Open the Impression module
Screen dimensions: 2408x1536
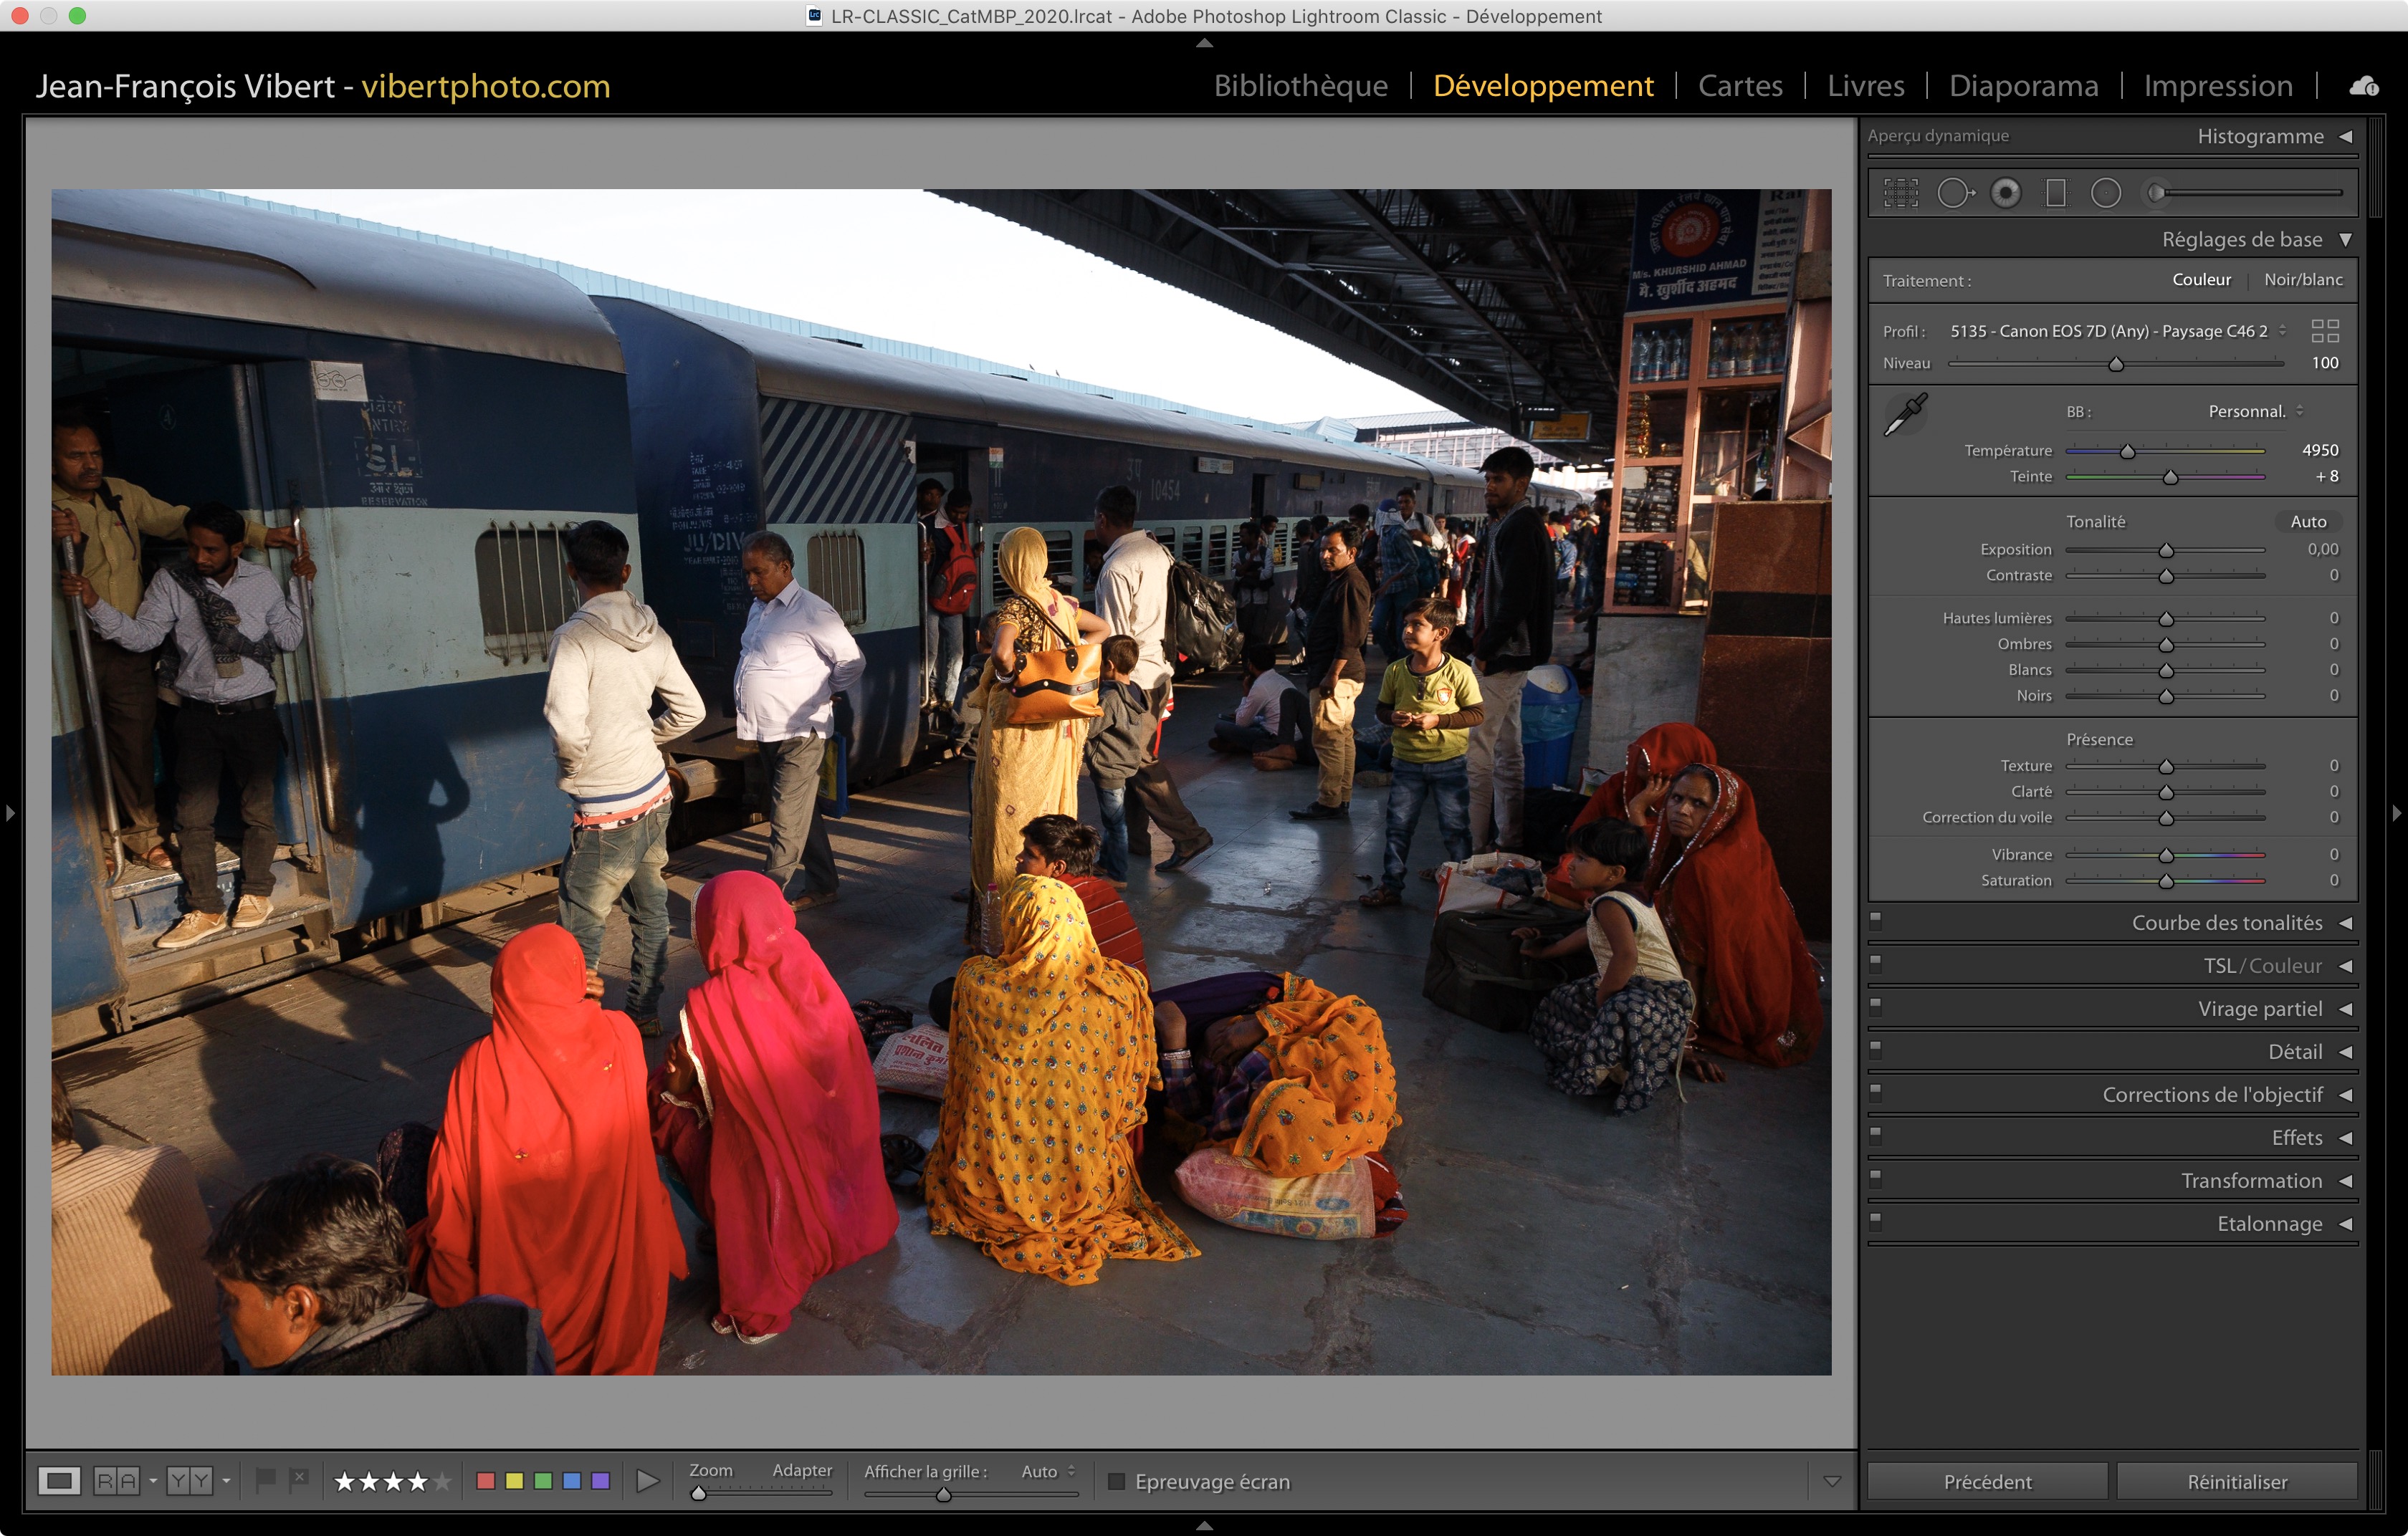(x=2217, y=86)
